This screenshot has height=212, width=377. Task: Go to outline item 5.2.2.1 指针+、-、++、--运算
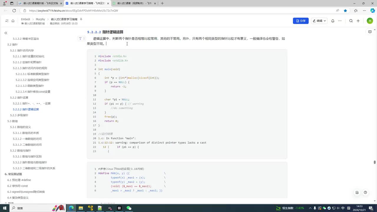point(32,103)
